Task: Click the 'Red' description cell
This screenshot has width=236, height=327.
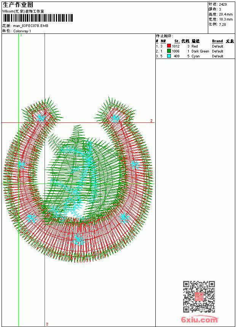Action: [195, 46]
